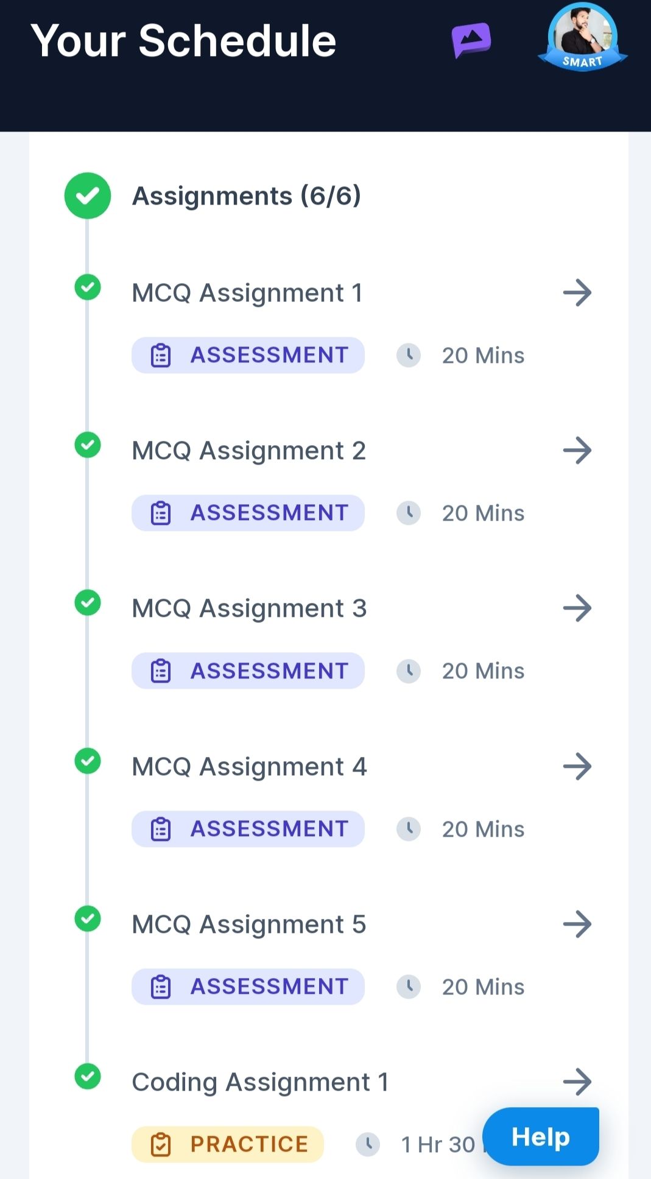Open MCQ Assignment 4 arrow

[577, 767]
